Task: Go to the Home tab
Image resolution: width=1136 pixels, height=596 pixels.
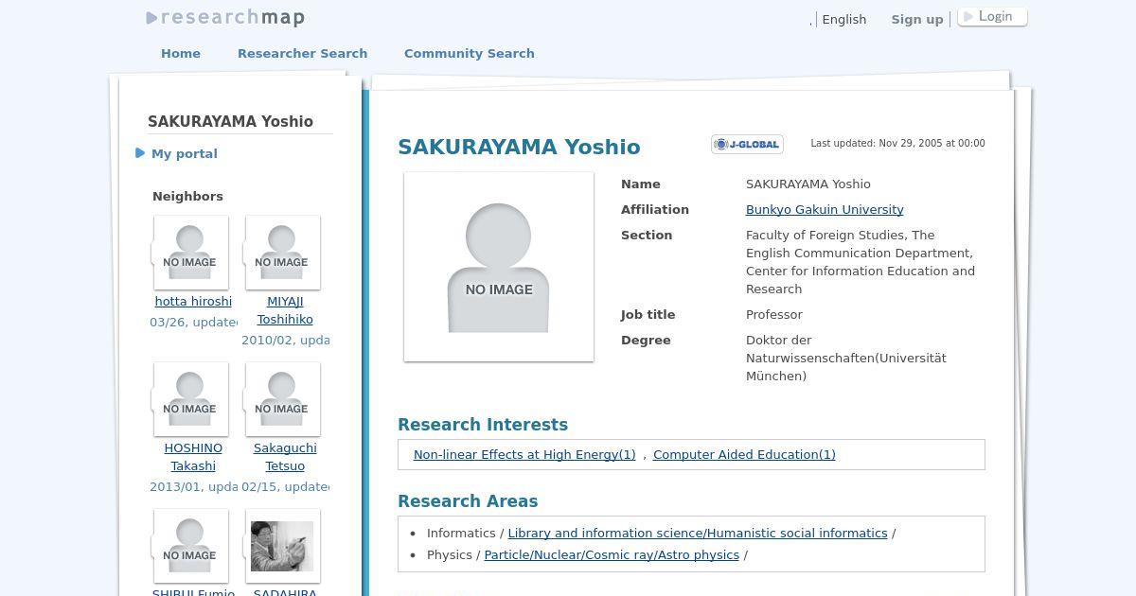Action: click(x=181, y=54)
